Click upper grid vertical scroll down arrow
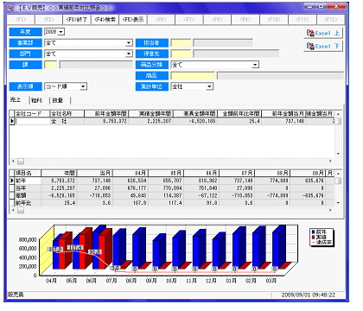Image resolution: width=363 pixels, height=311 pixels. pos(338,154)
